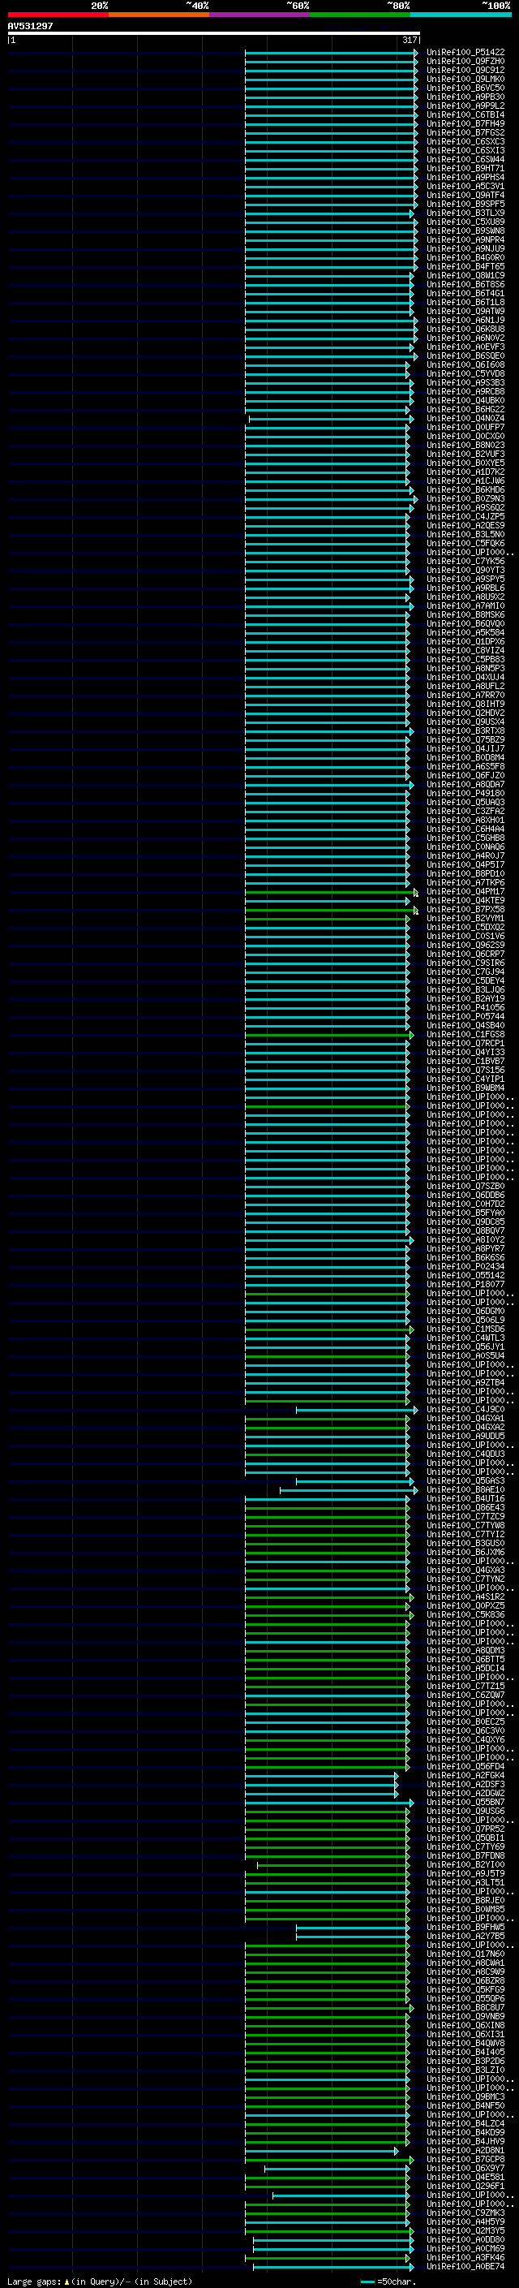519x2288 pixels.
Task: Open hit UniRef100_C6TBI4
Action: (x=465, y=114)
